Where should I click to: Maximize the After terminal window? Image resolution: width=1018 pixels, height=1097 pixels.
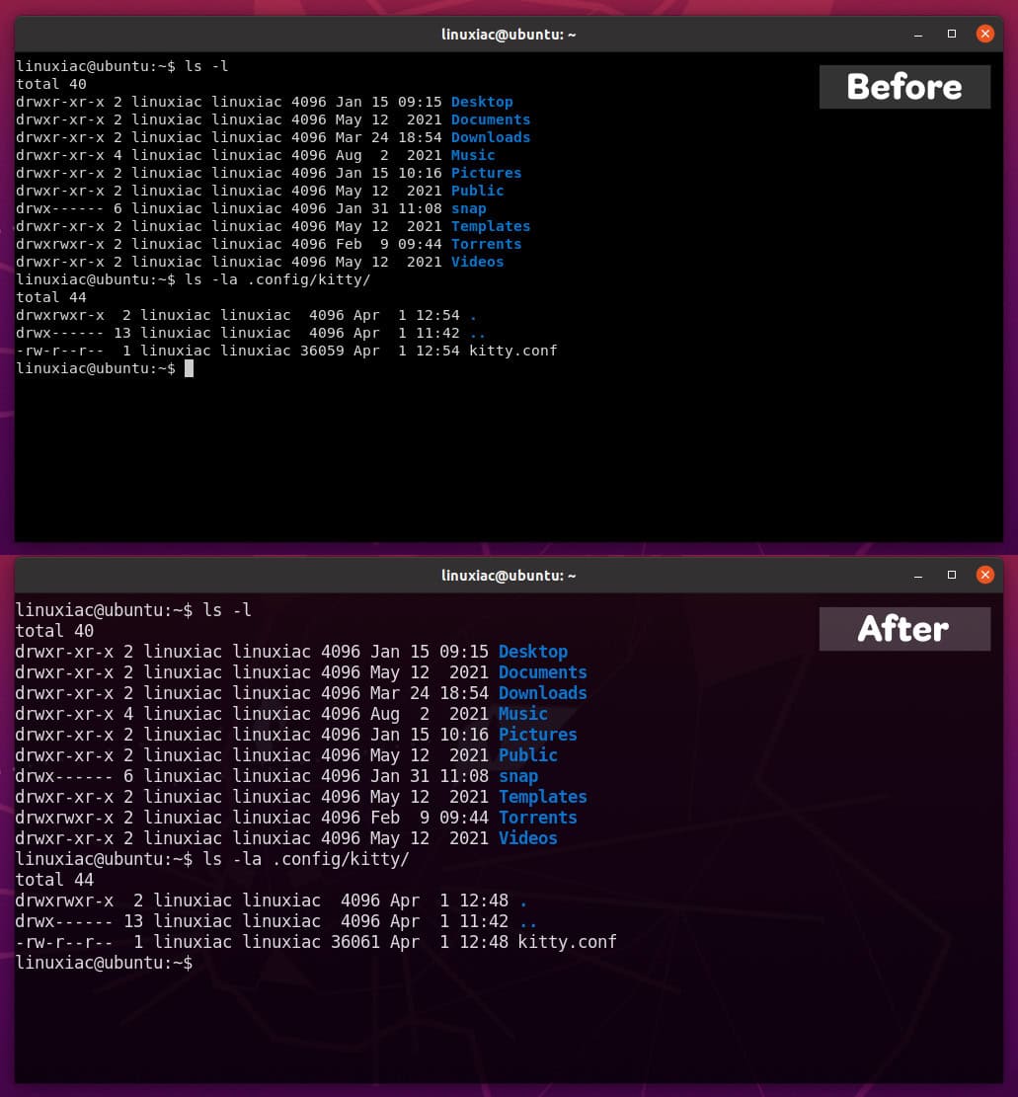[951, 575]
